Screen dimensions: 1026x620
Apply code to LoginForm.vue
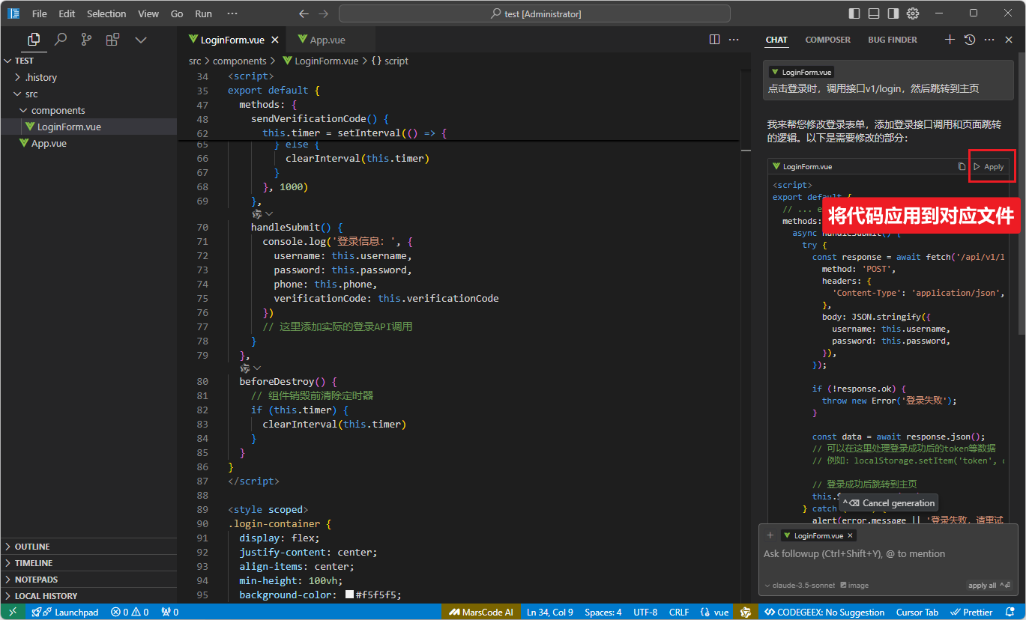click(989, 166)
